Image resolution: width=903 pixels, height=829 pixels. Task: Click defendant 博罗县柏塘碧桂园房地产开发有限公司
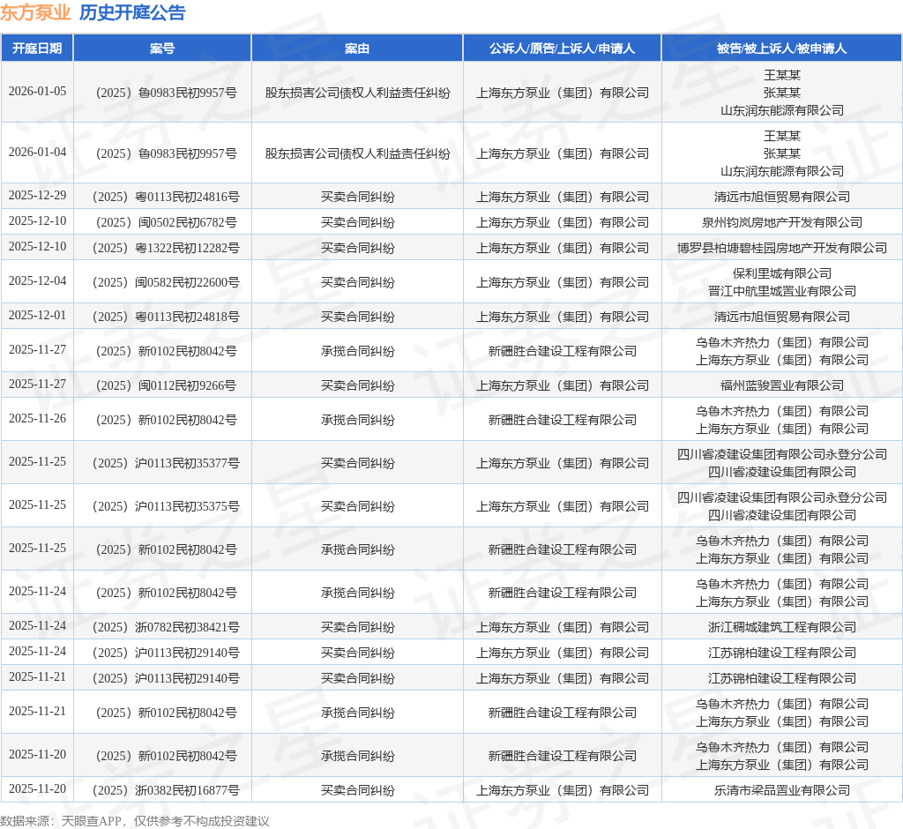[781, 249]
